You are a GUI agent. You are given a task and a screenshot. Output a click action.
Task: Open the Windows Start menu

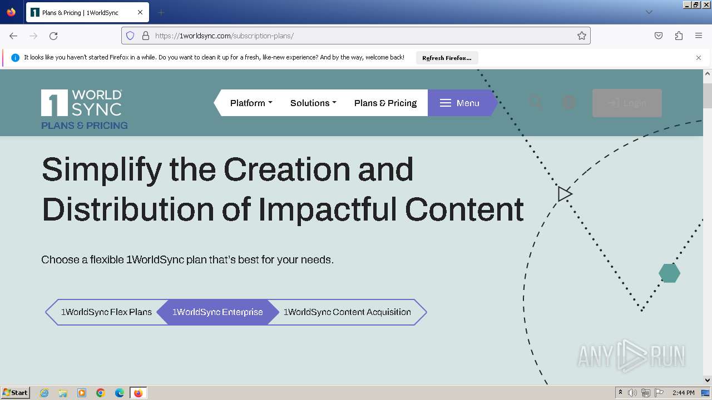(16, 393)
